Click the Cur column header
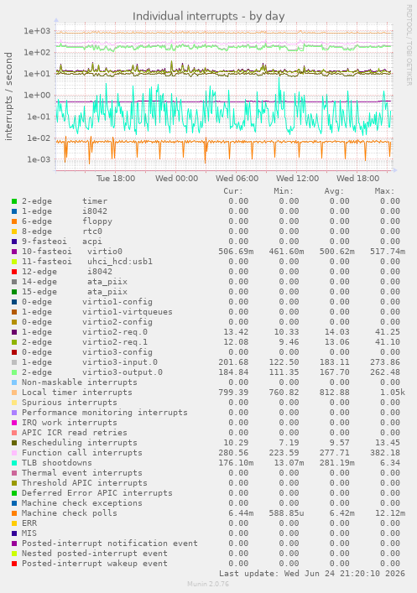Screen dimensions: 417x593 point(233,191)
